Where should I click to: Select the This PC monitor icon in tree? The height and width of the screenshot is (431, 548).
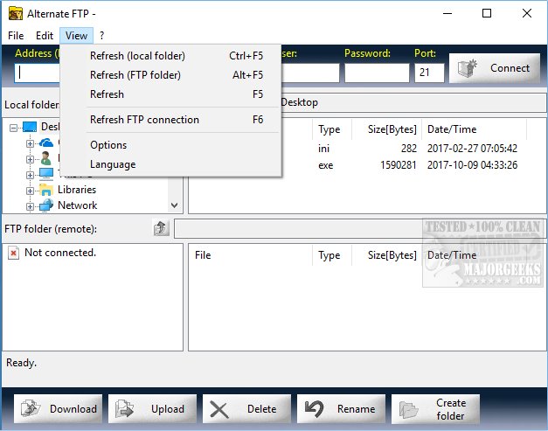click(x=46, y=174)
